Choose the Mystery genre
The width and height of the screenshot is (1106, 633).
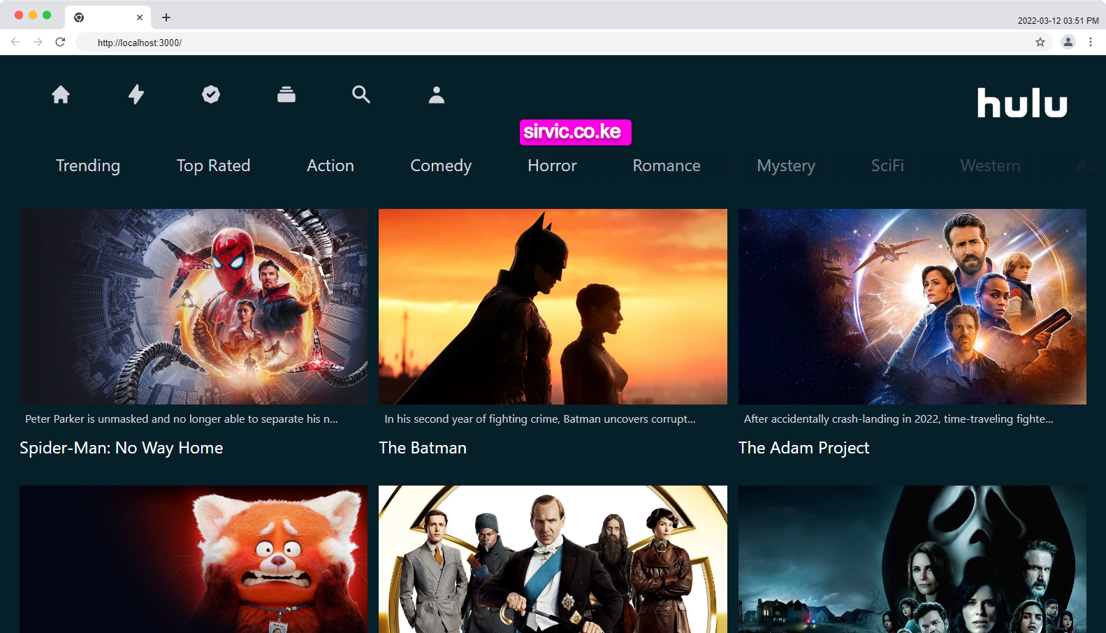point(786,166)
